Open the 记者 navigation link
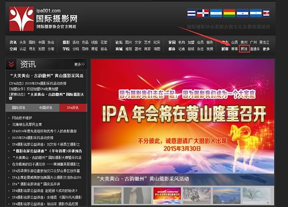 pyautogui.click(x=182, y=49)
